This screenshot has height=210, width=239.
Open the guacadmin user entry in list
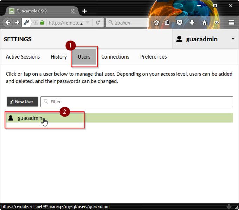[x=30, y=118]
